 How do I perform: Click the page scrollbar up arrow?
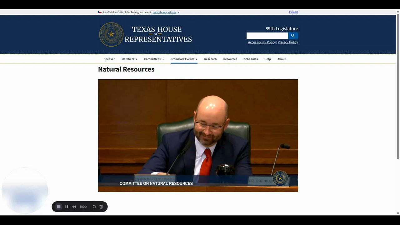click(398, 11)
